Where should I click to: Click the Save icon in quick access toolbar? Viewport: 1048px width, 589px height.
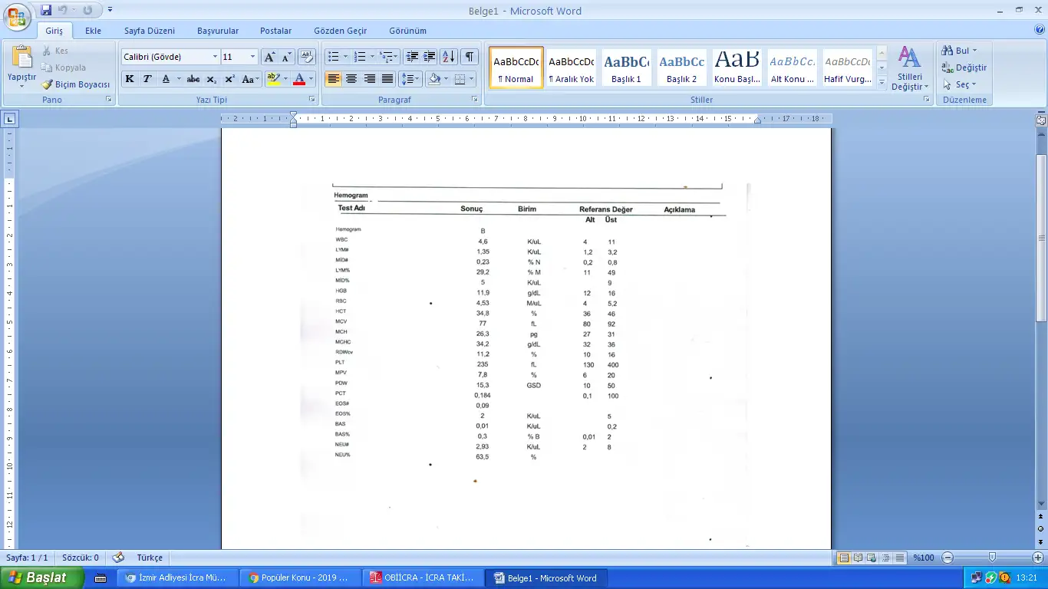point(46,10)
